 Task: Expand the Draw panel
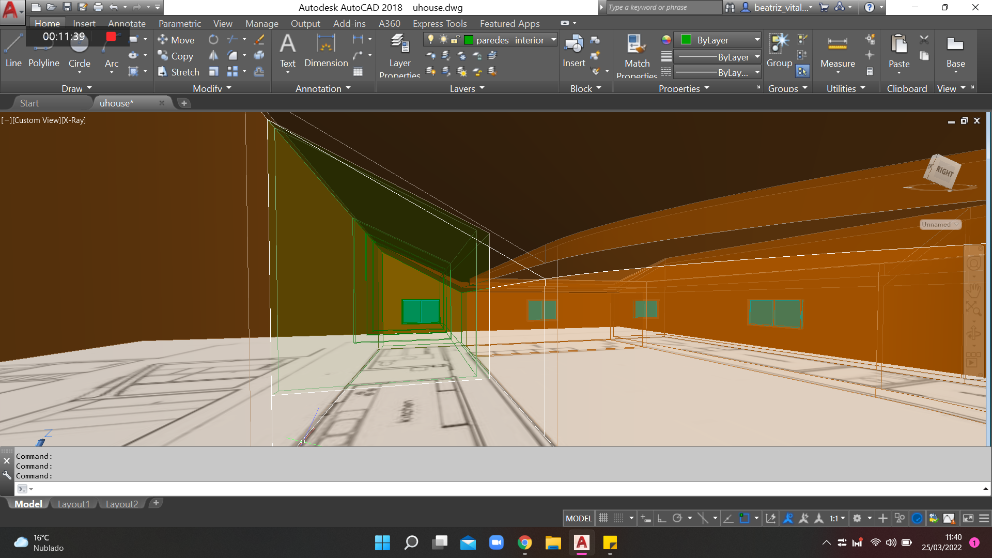tap(76, 88)
